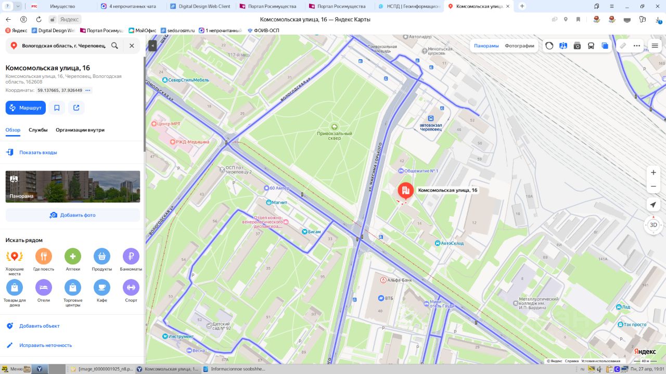Open the МойОфис bookmark
Viewport: 666px width, 374px height.
coord(142,30)
